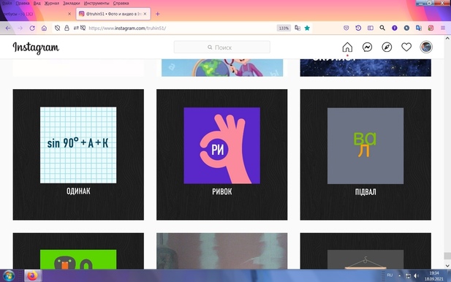Open the profile avatar menu
Image resolution: width=451 pixels, height=282 pixels.
426,47
